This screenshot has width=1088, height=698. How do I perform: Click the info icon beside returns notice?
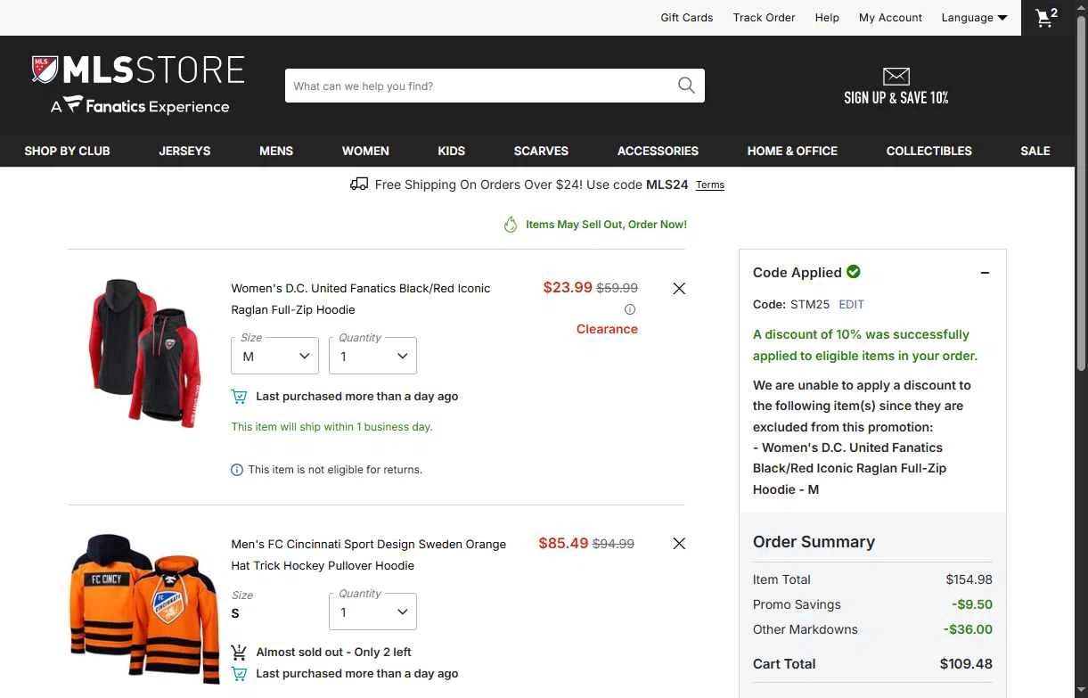pos(237,470)
